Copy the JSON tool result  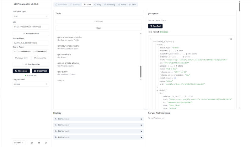[231, 39]
